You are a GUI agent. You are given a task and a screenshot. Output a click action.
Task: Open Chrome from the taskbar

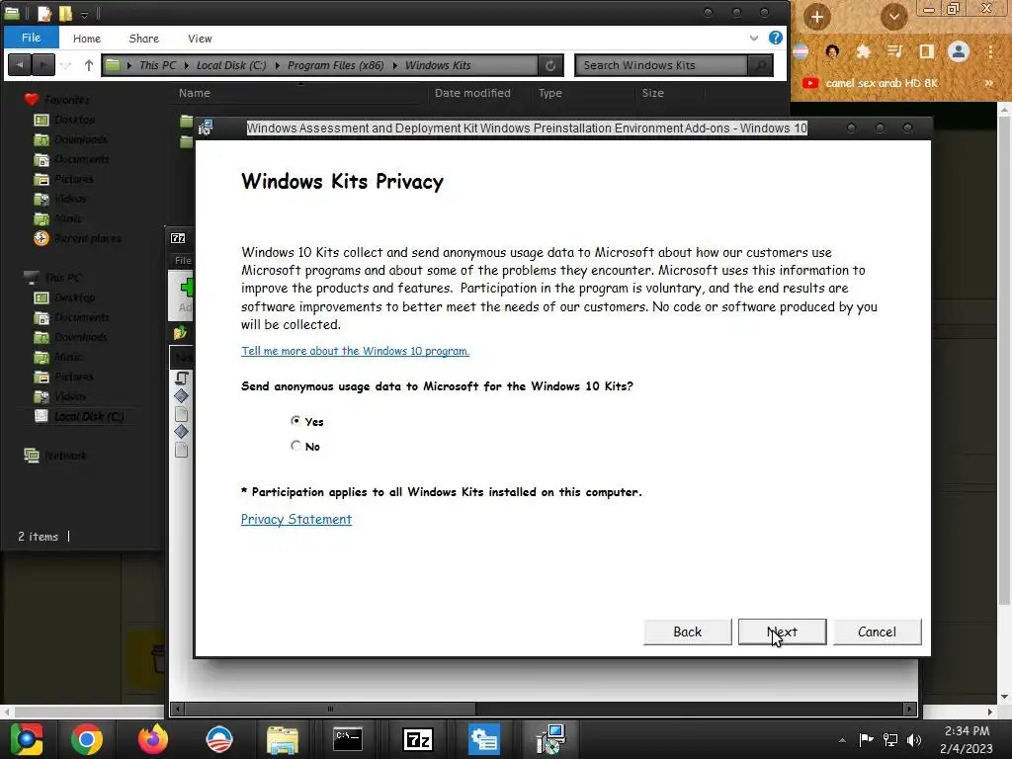87,739
